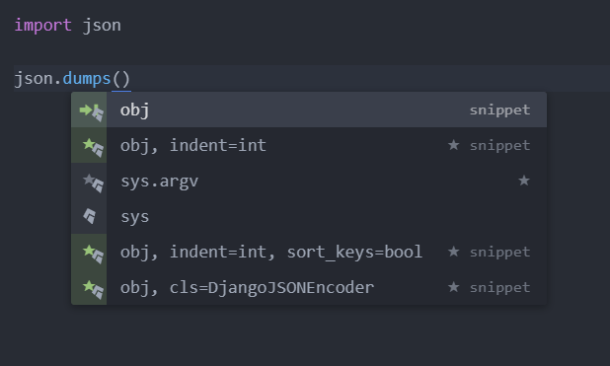
Task: Pick the 'sys.argv' suggestion
Action: (309, 181)
